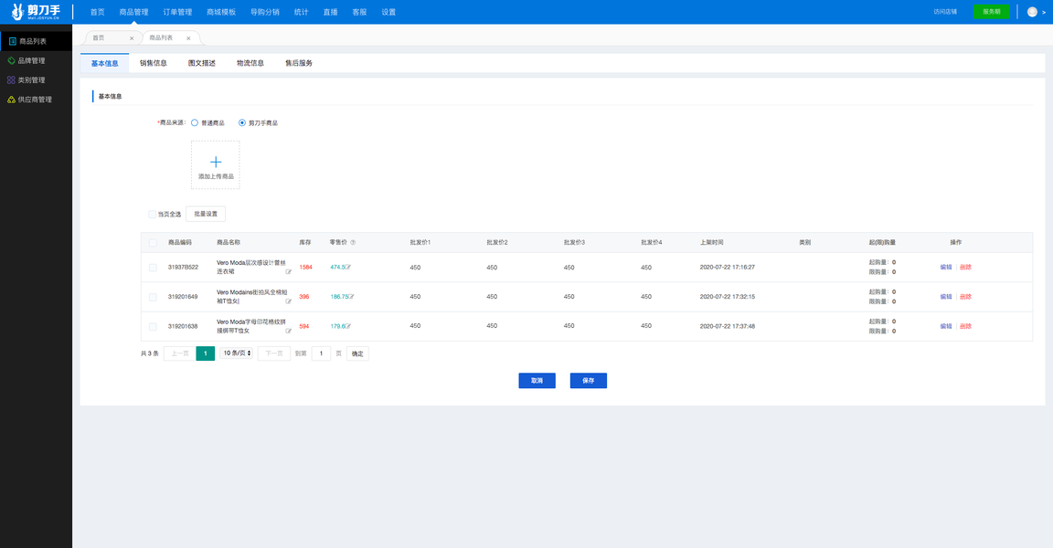1053x548 pixels.
Task: Tick checkbox for row 319201649
Action: [x=153, y=297]
